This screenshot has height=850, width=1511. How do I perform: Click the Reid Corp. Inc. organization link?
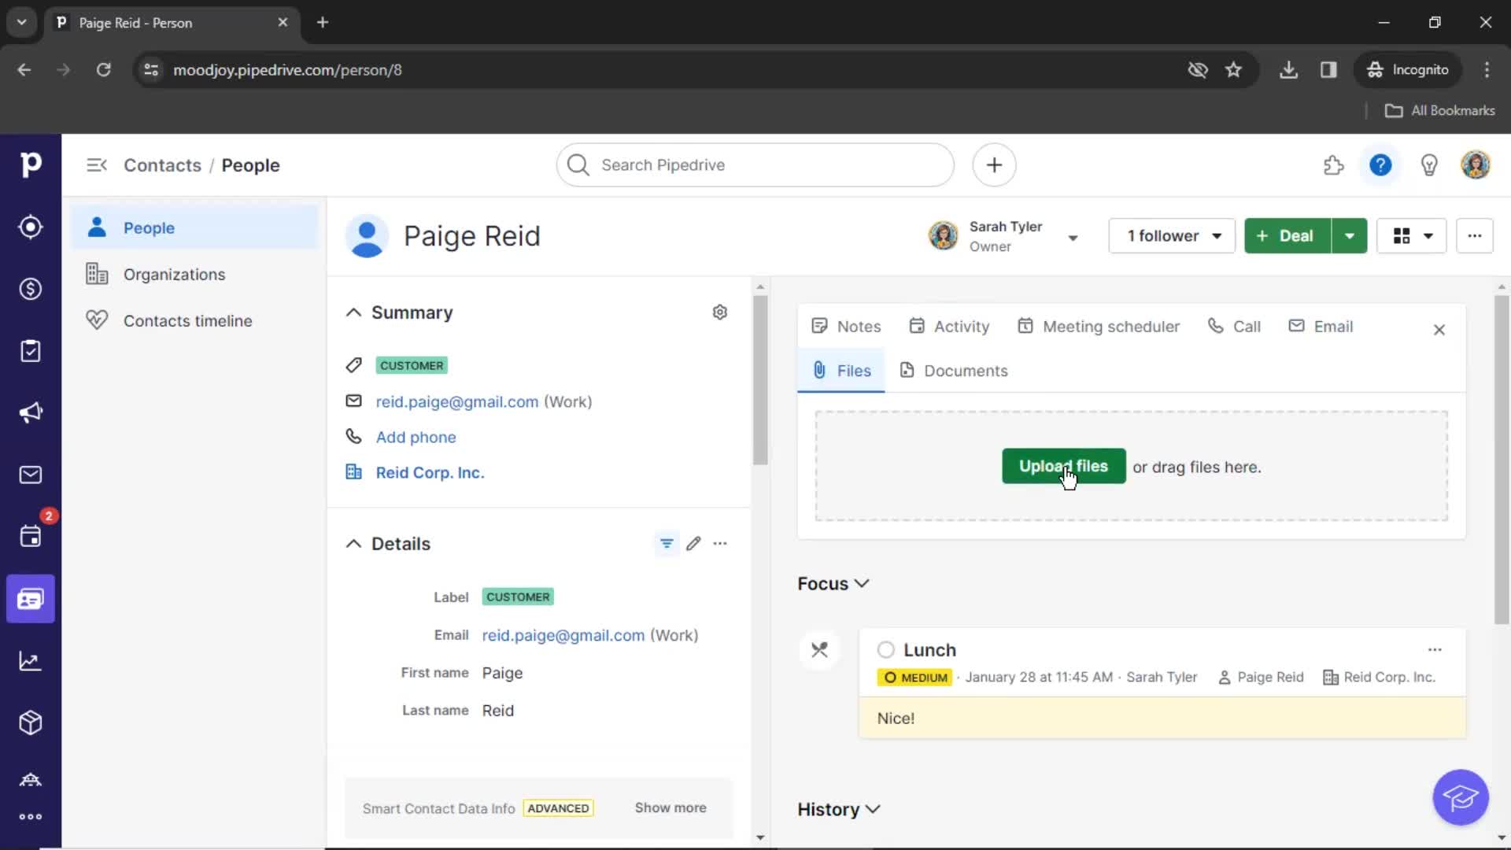[x=430, y=472]
